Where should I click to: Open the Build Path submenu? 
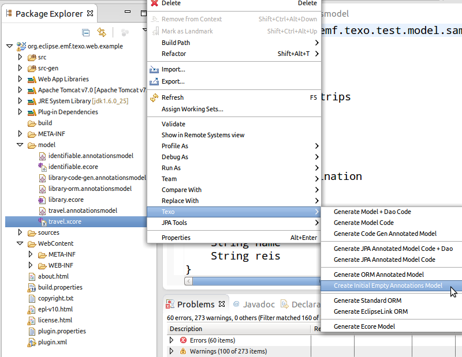point(234,43)
